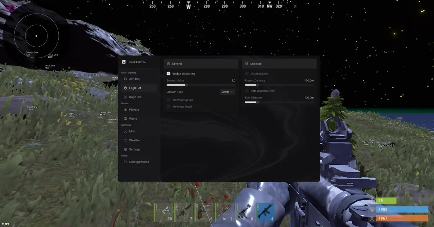Click the Bots Distance value 100.0m

click(x=309, y=98)
